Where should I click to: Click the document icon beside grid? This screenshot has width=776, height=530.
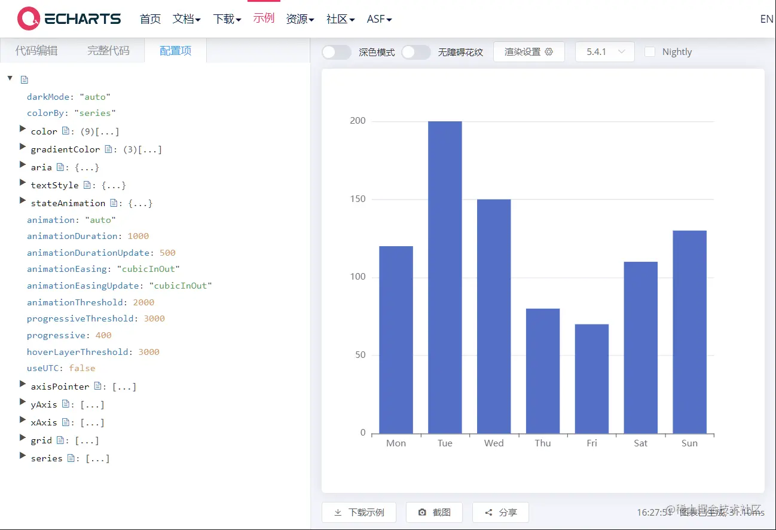point(60,440)
